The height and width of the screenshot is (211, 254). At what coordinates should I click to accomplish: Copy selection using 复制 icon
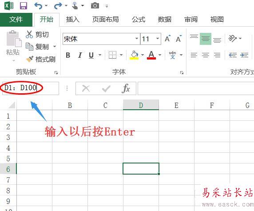29,47
